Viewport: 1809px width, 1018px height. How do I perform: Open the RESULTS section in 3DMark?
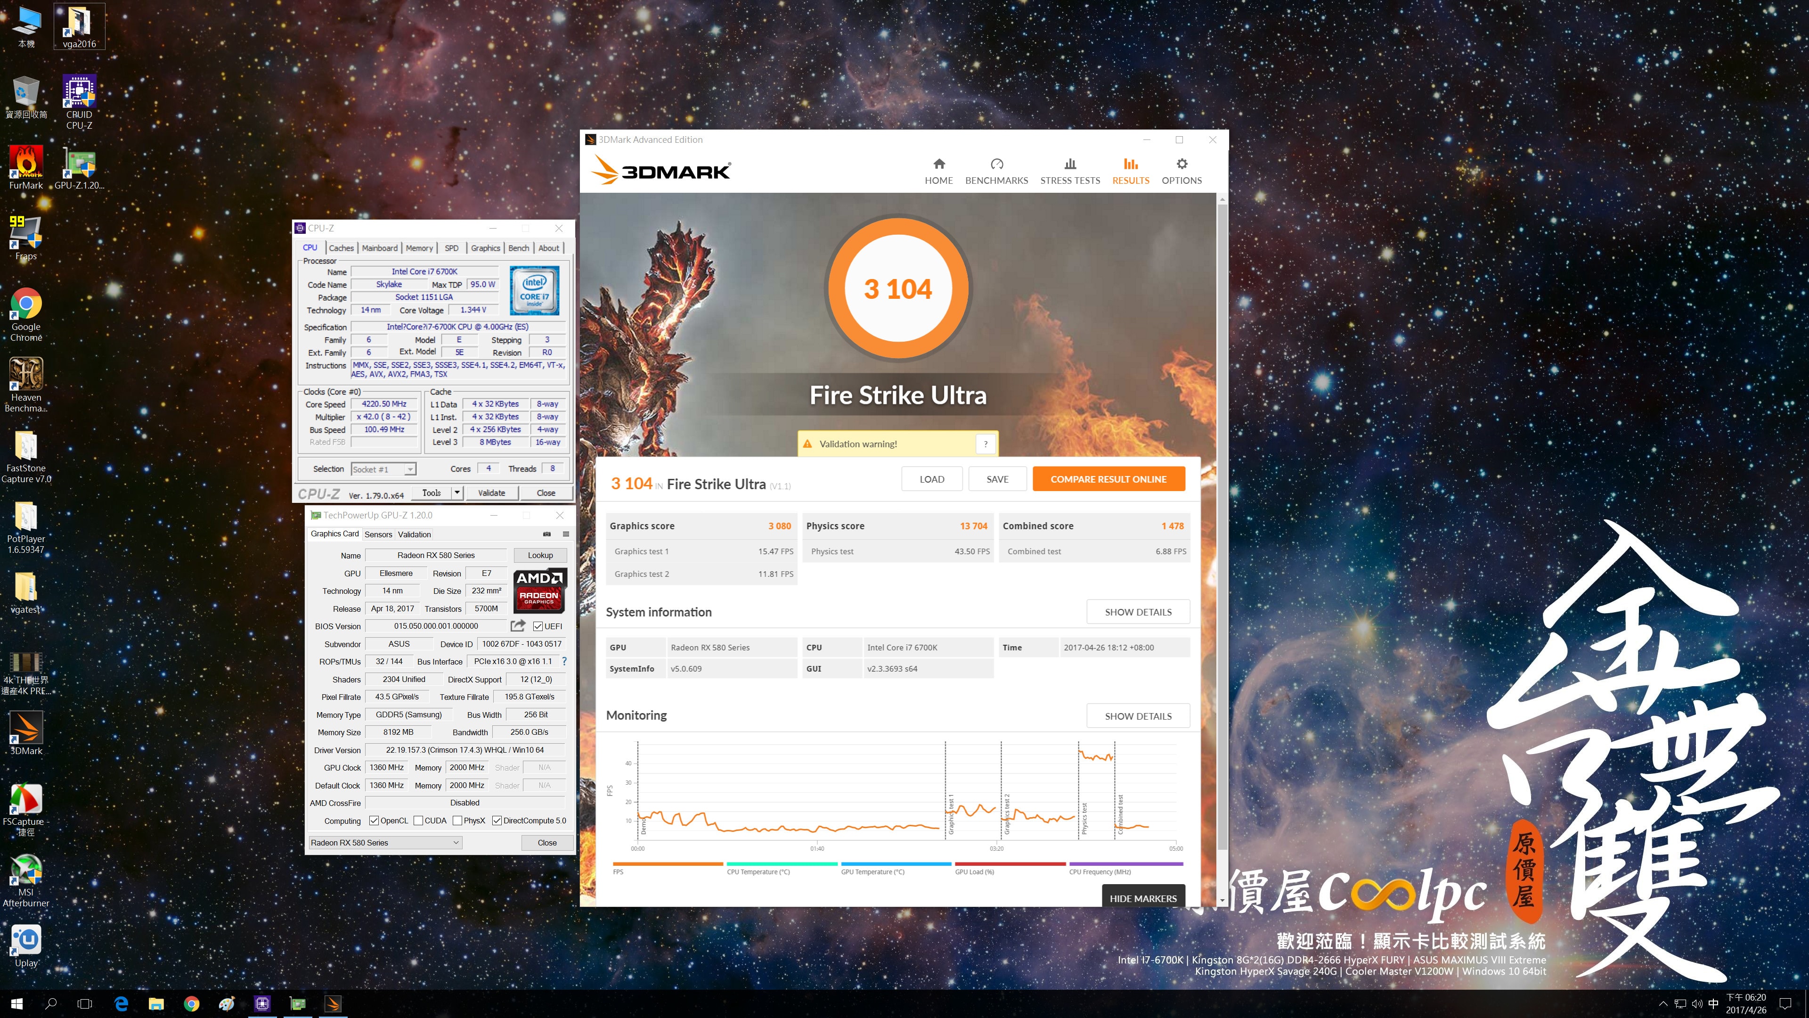coord(1130,172)
